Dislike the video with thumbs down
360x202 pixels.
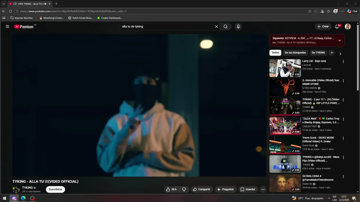(184, 189)
